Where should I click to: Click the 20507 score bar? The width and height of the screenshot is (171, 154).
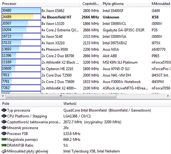point(21,23)
